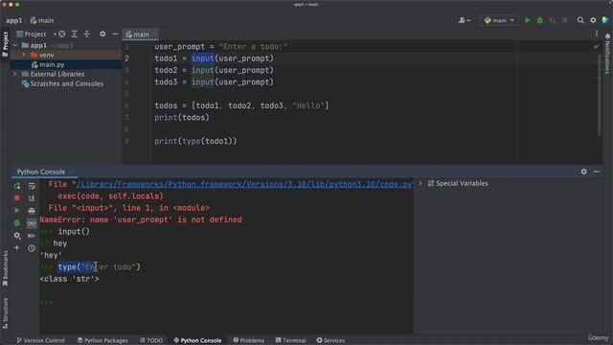Open the main run configuration dropdown

point(499,20)
